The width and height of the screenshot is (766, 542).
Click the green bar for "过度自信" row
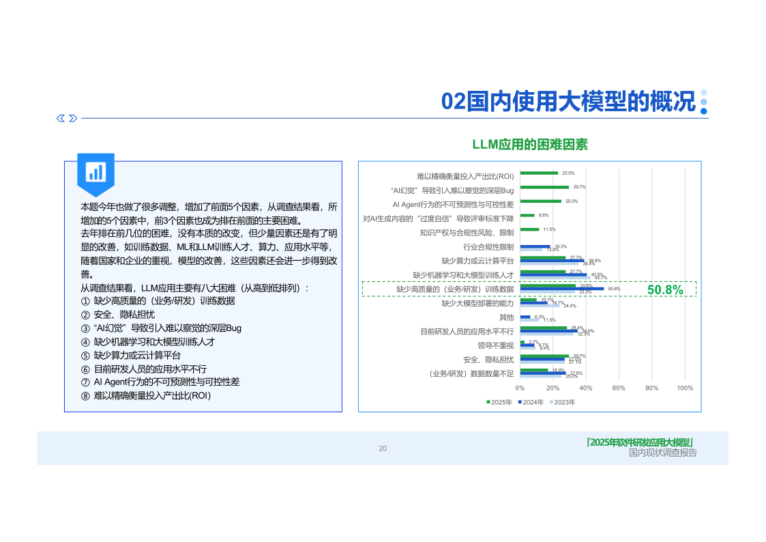point(527,215)
